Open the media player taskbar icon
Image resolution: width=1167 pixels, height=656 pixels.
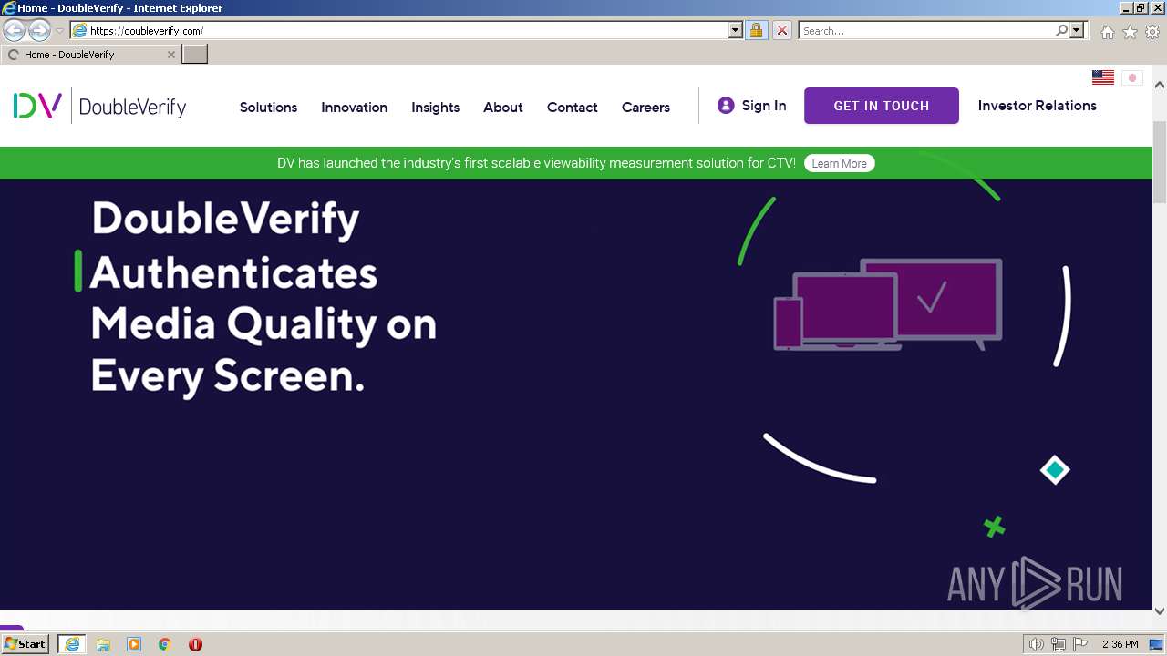134,644
